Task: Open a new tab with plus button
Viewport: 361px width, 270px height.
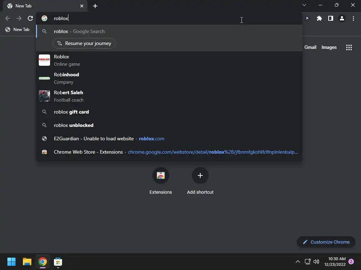Action: [95, 6]
